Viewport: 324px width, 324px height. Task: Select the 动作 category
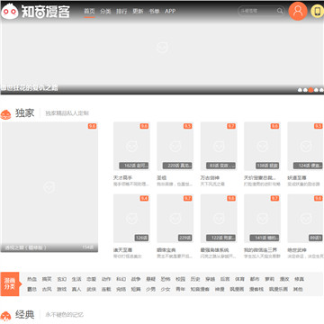click(106, 279)
